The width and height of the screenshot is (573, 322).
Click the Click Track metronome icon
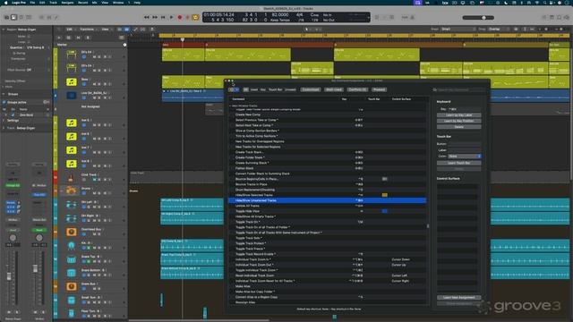tap(72, 177)
